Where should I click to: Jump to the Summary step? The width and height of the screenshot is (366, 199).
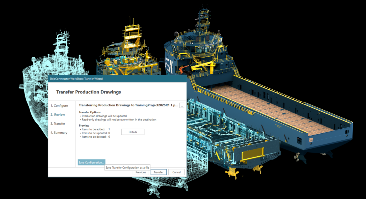point(59,133)
